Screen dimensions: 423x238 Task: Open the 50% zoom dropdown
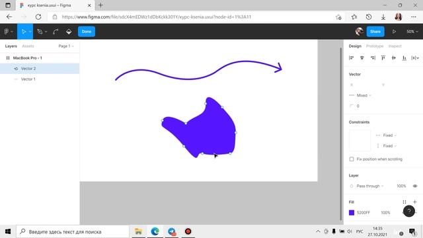(x=412, y=32)
